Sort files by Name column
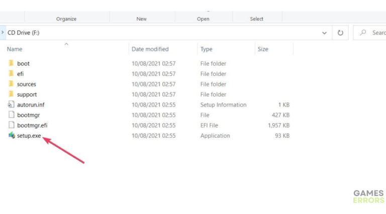Image resolution: width=386 pixels, height=214 pixels. coord(15,49)
